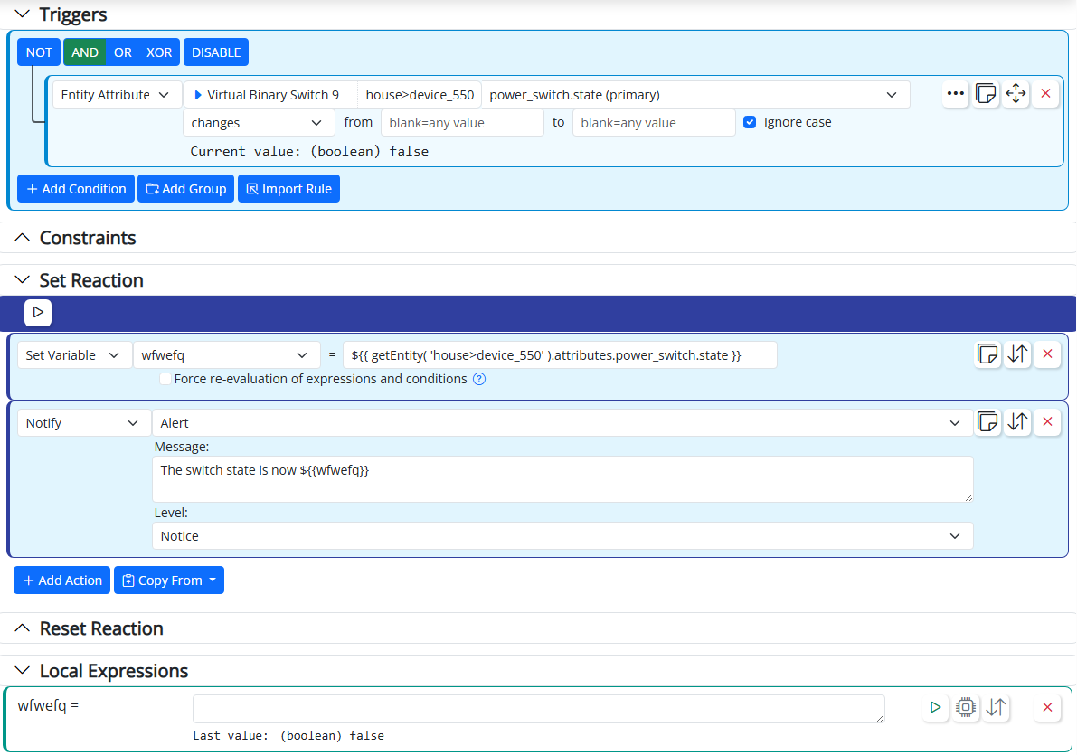Open the Set Variable action type dropdown

click(74, 355)
